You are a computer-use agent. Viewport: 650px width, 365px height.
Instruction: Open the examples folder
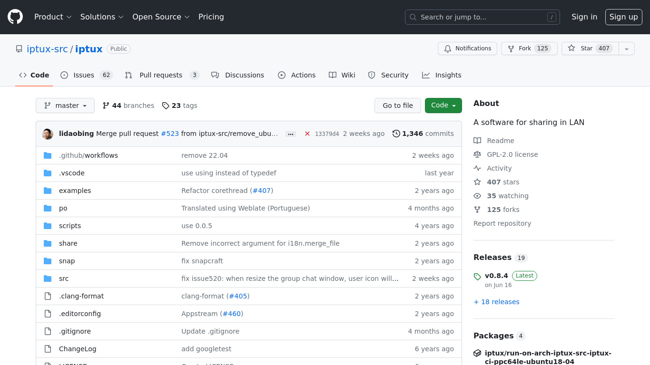(x=75, y=191)
